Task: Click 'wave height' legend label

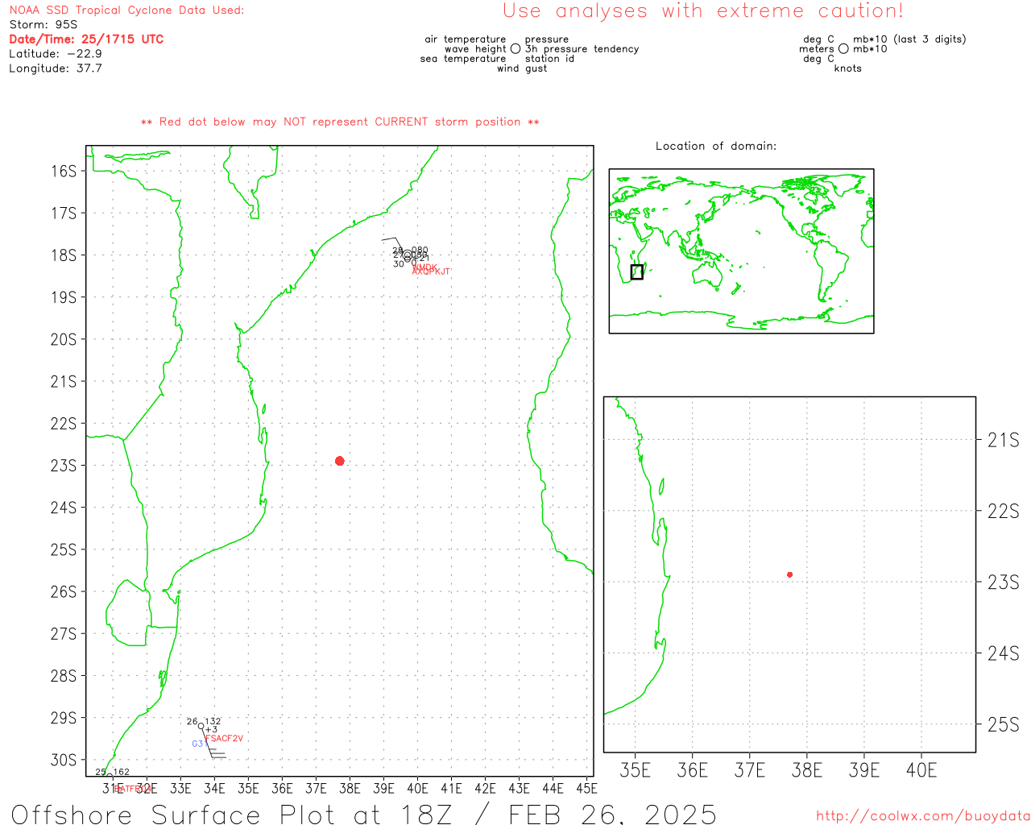Action: (x=475, y=49)
